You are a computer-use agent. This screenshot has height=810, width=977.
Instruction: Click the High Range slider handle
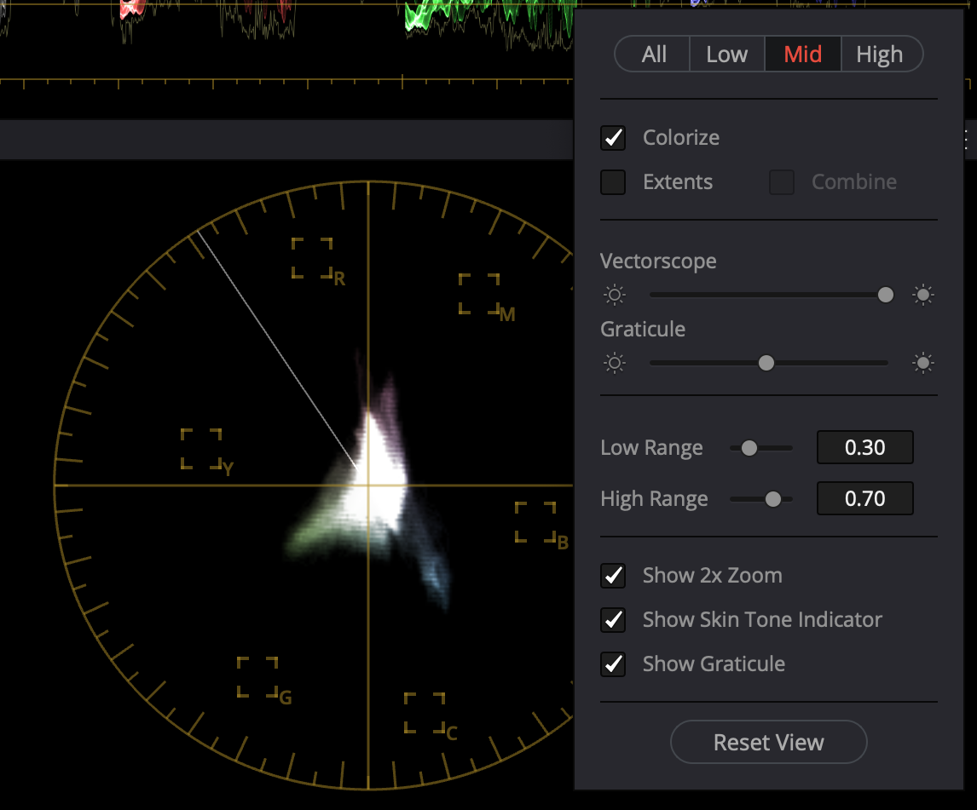pyautogui.click(x=772, y=499)
